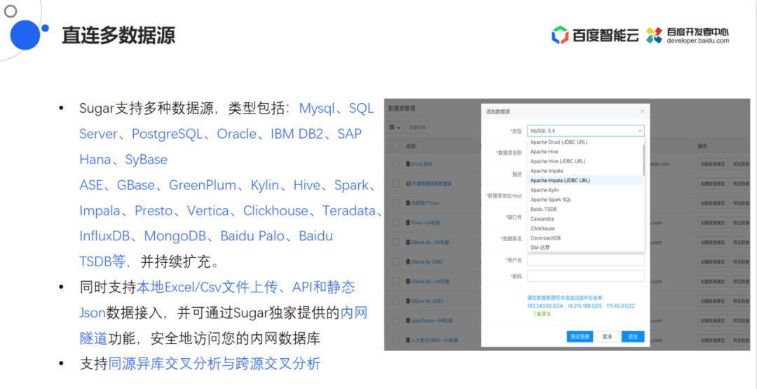Click the form icon beside 内置数据填报数据源

click(408, 184)
